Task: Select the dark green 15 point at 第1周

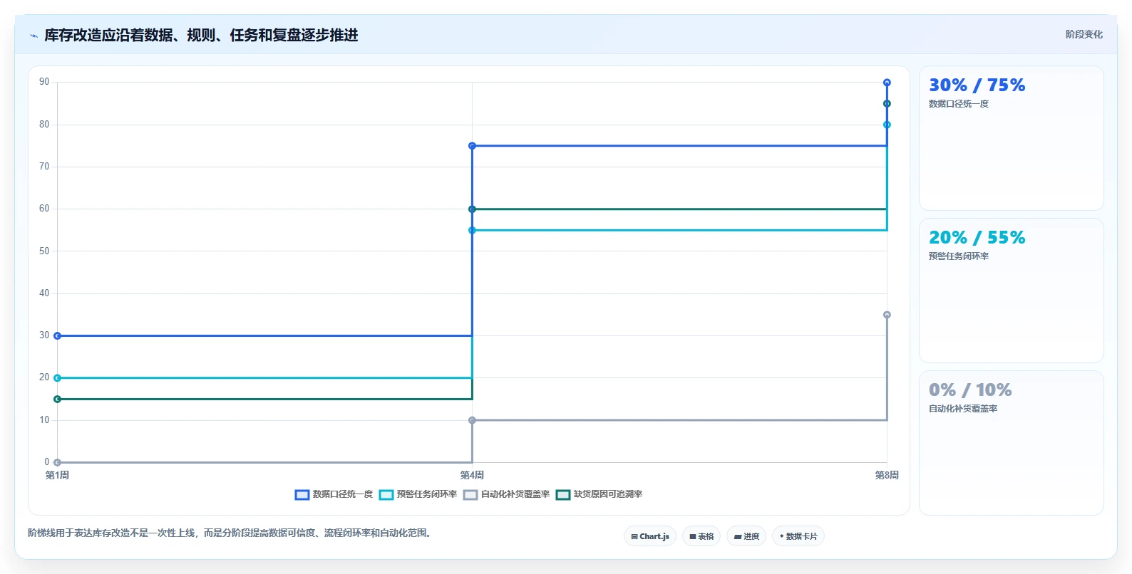Action: pyautogui.click(x=58, y=399)
